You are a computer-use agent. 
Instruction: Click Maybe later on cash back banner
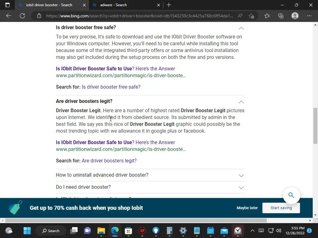tap(247, 208)
